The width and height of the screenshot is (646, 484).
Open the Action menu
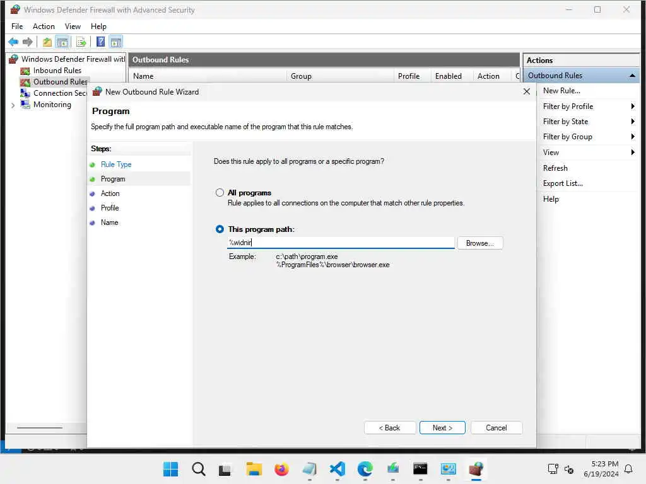[x=44, y=26]
